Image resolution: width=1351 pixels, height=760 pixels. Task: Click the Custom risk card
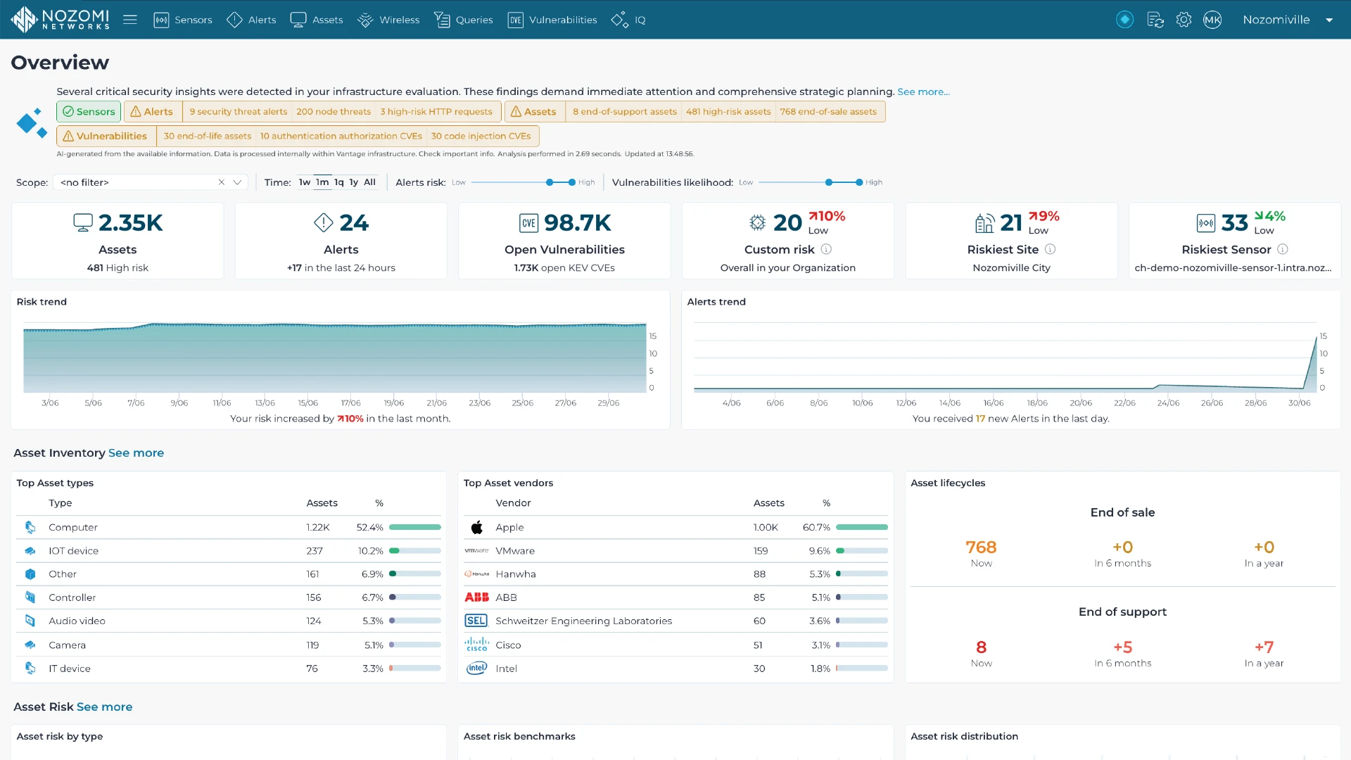coord(788,241)
